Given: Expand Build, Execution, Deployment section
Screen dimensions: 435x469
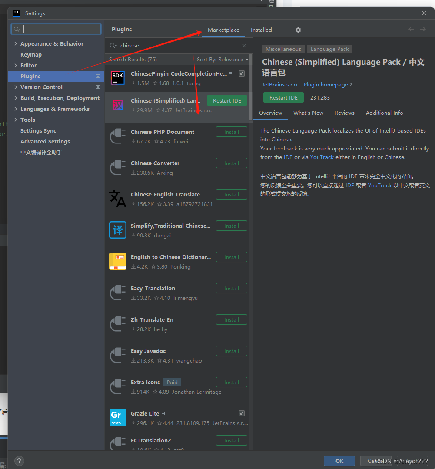Looking at the screenshot, I should [16, 98].
